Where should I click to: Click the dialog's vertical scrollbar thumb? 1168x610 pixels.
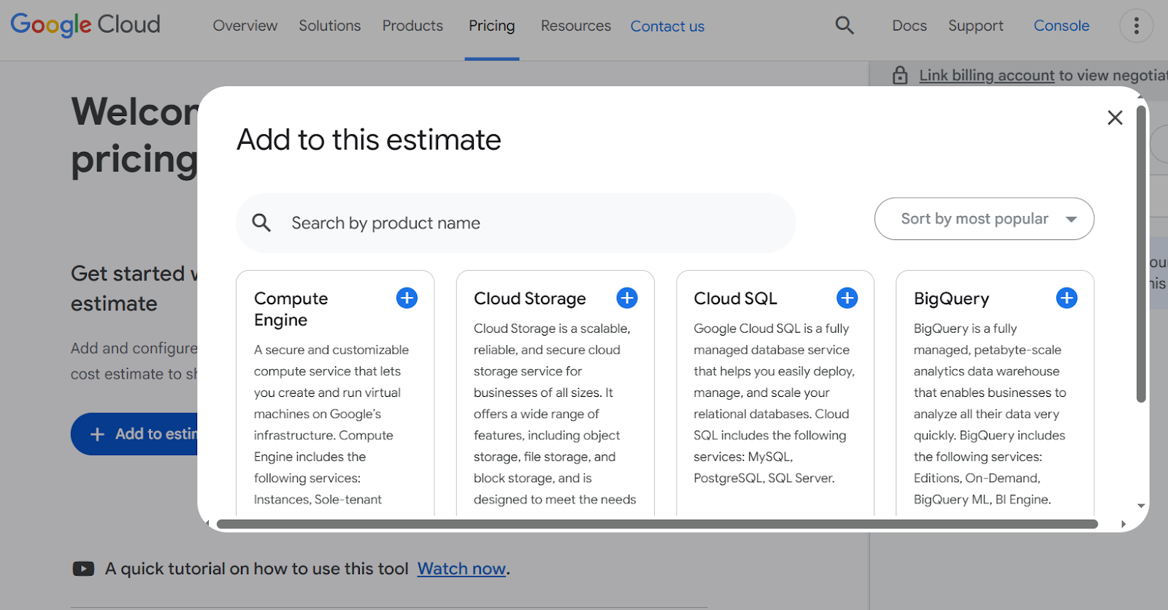tap(1141, 254)
